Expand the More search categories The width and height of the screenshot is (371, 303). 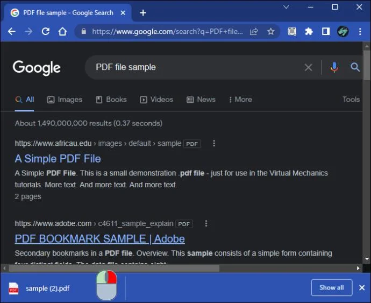tap(240, 100)
